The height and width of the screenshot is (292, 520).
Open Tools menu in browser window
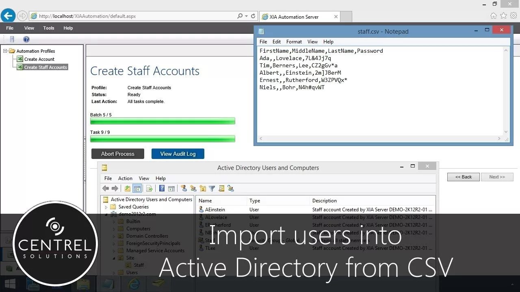click(x=49, y=28)
